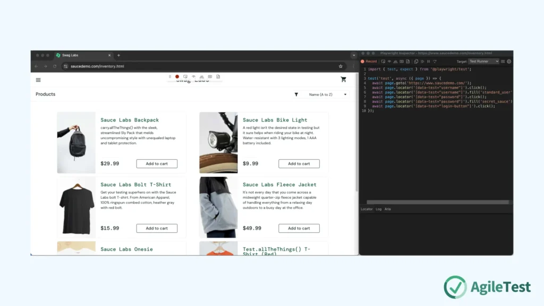Open the Sauce Labs Onesie title link
The image size is (544, 306).
pyautogui.click(x=126, y=249)
